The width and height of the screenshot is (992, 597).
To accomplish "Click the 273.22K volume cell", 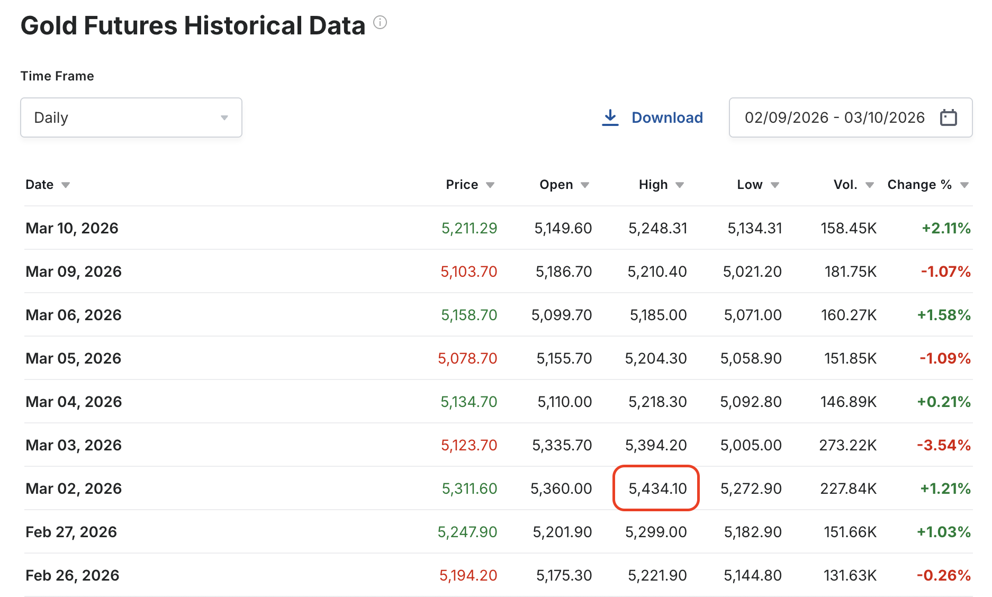I will 847,445.
